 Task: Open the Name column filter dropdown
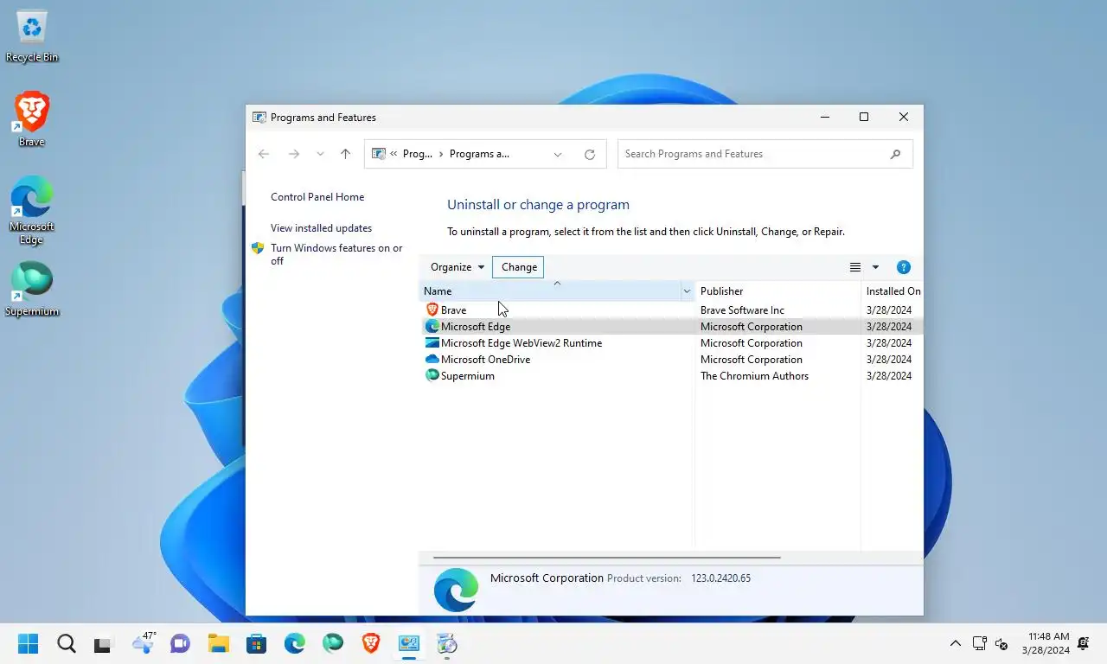pos(688,291)
